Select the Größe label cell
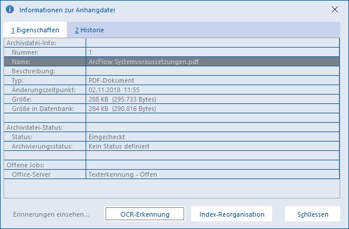The image size is (349, 229). 45,99
